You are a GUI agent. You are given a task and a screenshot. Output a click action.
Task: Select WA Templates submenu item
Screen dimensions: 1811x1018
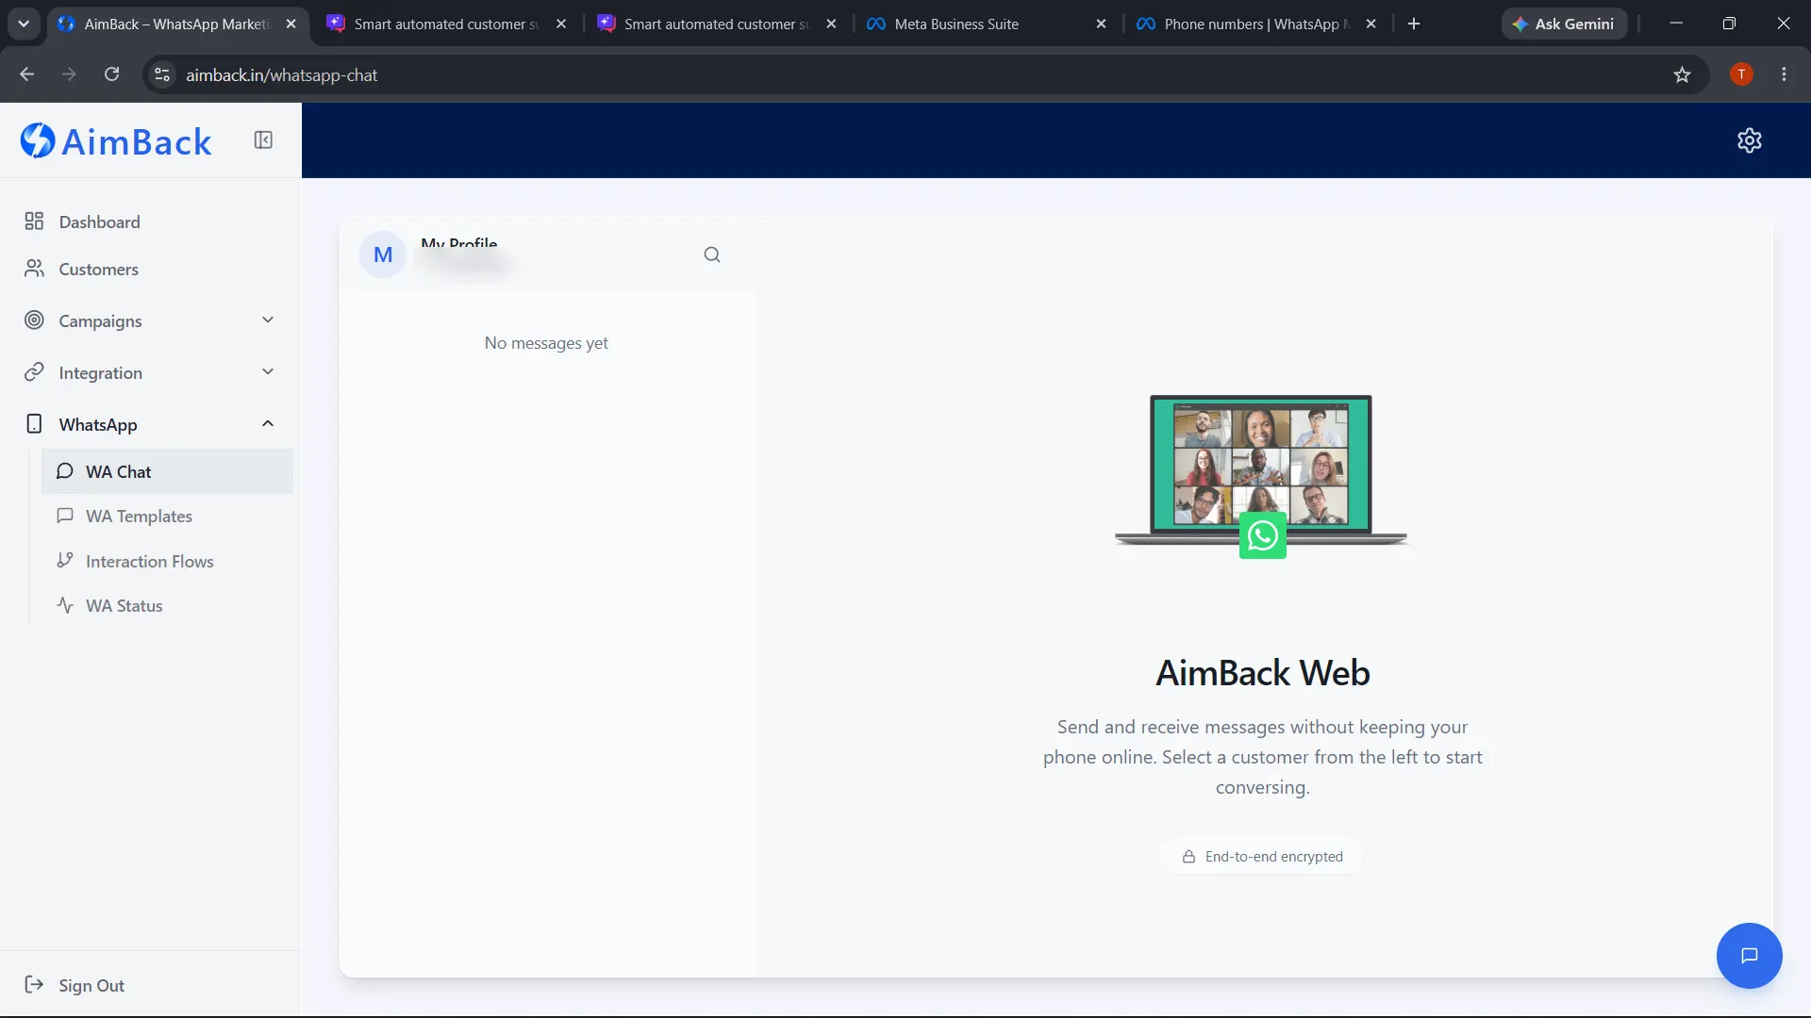[x=168, y=516]
